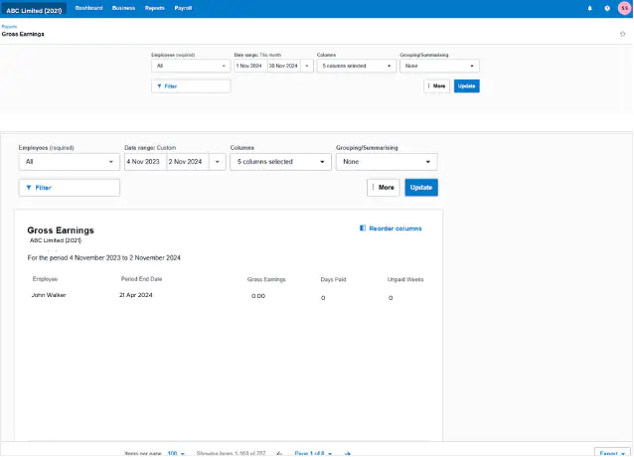The width and height of the screenshot is (634, 457).
Task: Follow the Reports breadcrumb link
Action: (x=9, y=27)
